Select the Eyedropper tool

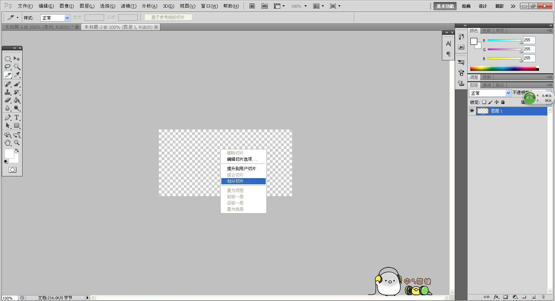(x=17, y=75)
